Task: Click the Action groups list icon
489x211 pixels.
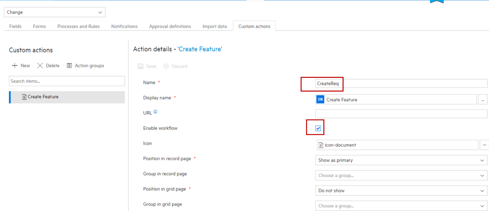Action: (69, 65)
